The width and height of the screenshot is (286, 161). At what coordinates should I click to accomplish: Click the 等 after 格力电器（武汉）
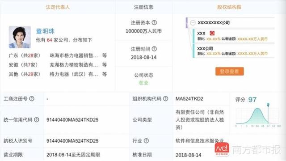point(104,74)
